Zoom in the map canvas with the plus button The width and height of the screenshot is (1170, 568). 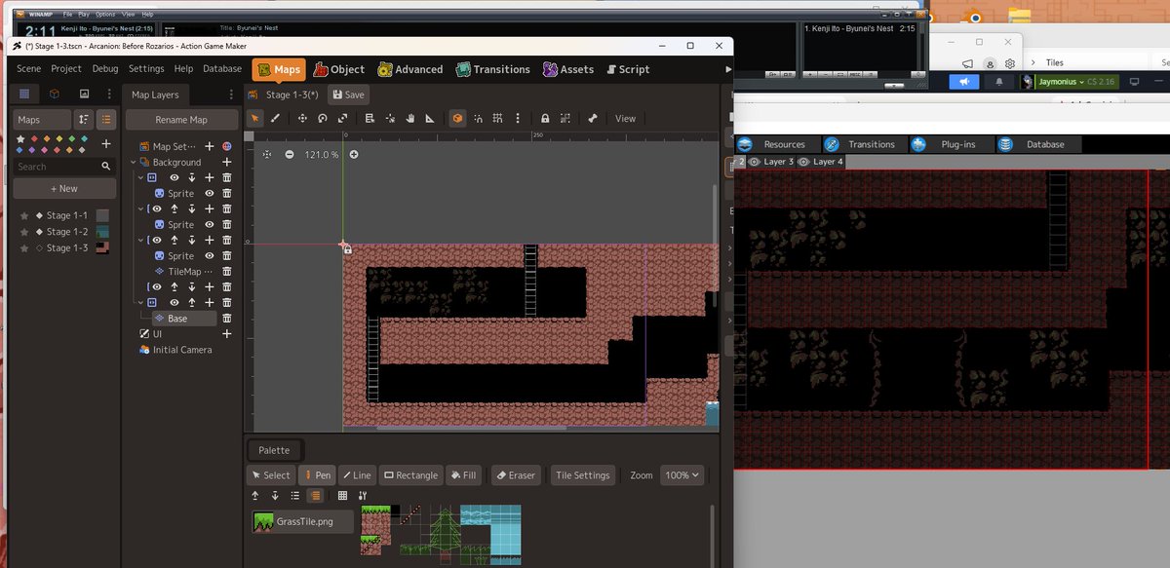click(354, 154)
